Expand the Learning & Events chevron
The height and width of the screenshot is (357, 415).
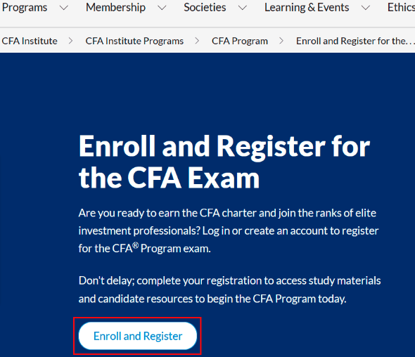366,8
